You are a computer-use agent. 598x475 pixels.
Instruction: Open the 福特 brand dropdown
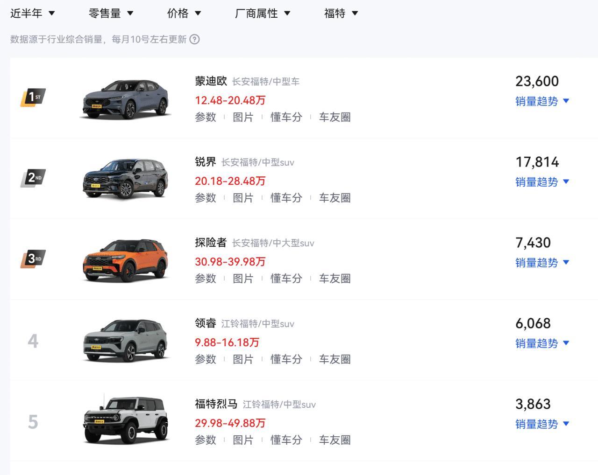pos(341,14)
